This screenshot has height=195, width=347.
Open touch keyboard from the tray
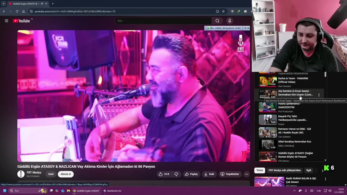[x=312, y=191]
